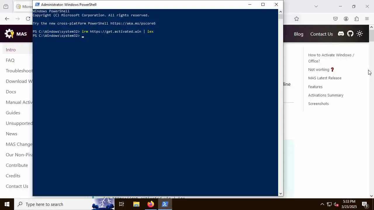374x210 pixels.
Task: Click the MAS logo in browser
Action: pyautogui.click(x=16, y=34)
